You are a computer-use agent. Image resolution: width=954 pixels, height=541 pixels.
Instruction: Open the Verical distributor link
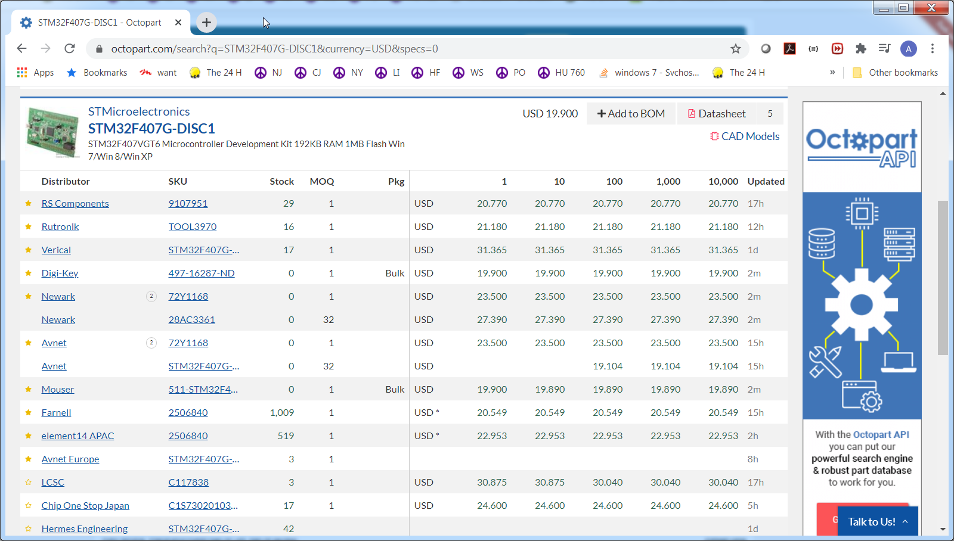56,250
